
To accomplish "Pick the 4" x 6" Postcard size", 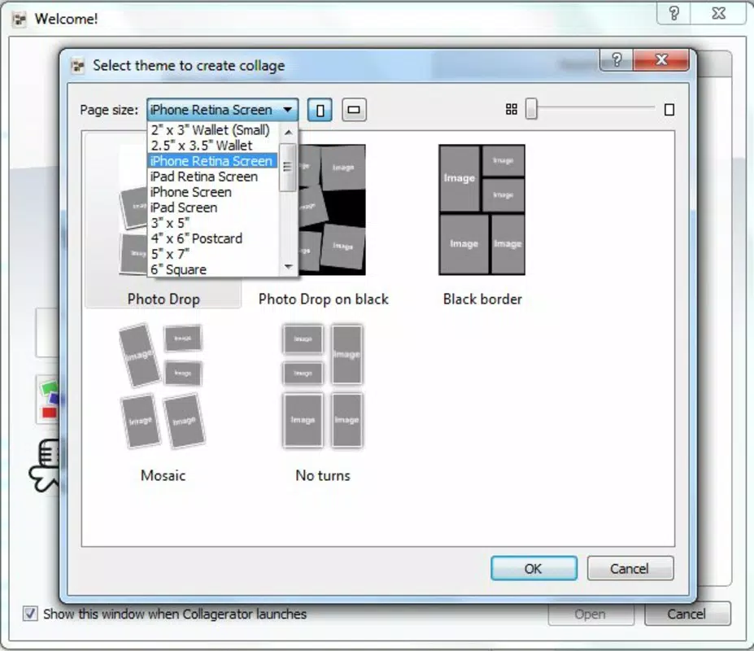I will (212, 238).
